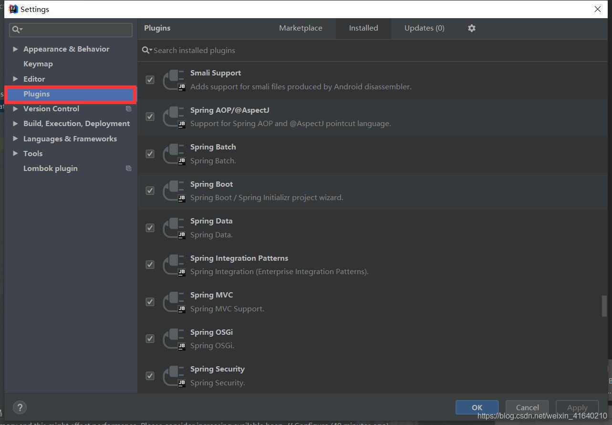
Task: Click the Spring Data plugin icon
Action: point(174,228)
